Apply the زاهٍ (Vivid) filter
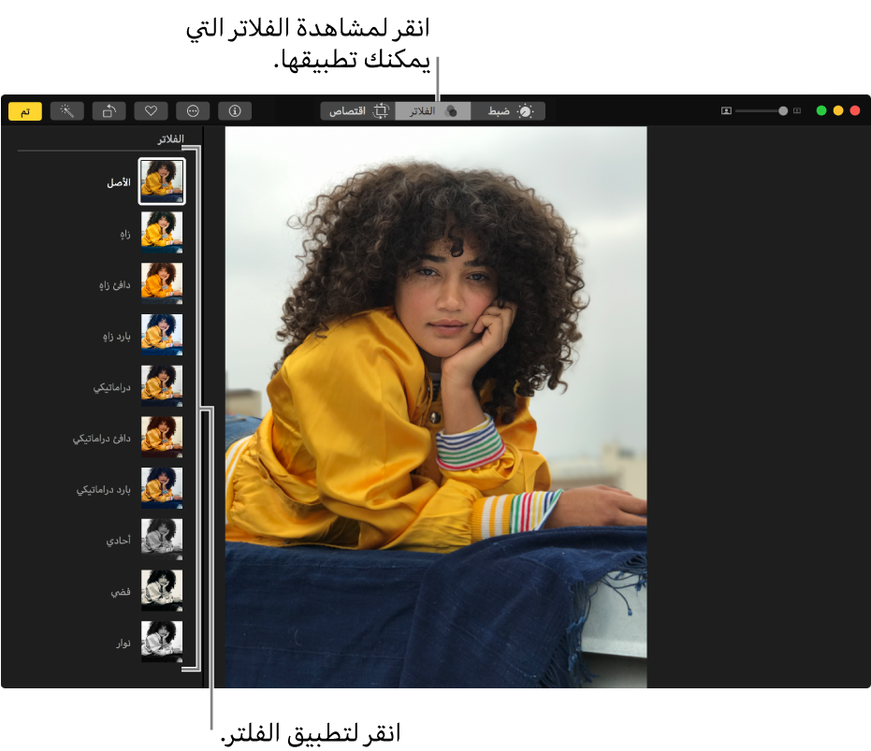 tap(162, 232)
